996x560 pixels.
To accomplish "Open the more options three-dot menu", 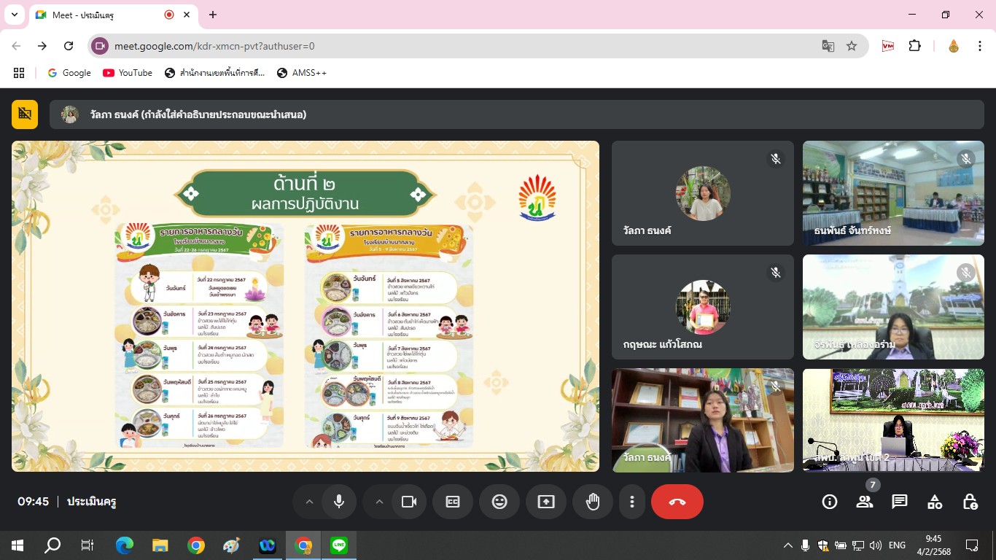I will (x=632, y=502).
